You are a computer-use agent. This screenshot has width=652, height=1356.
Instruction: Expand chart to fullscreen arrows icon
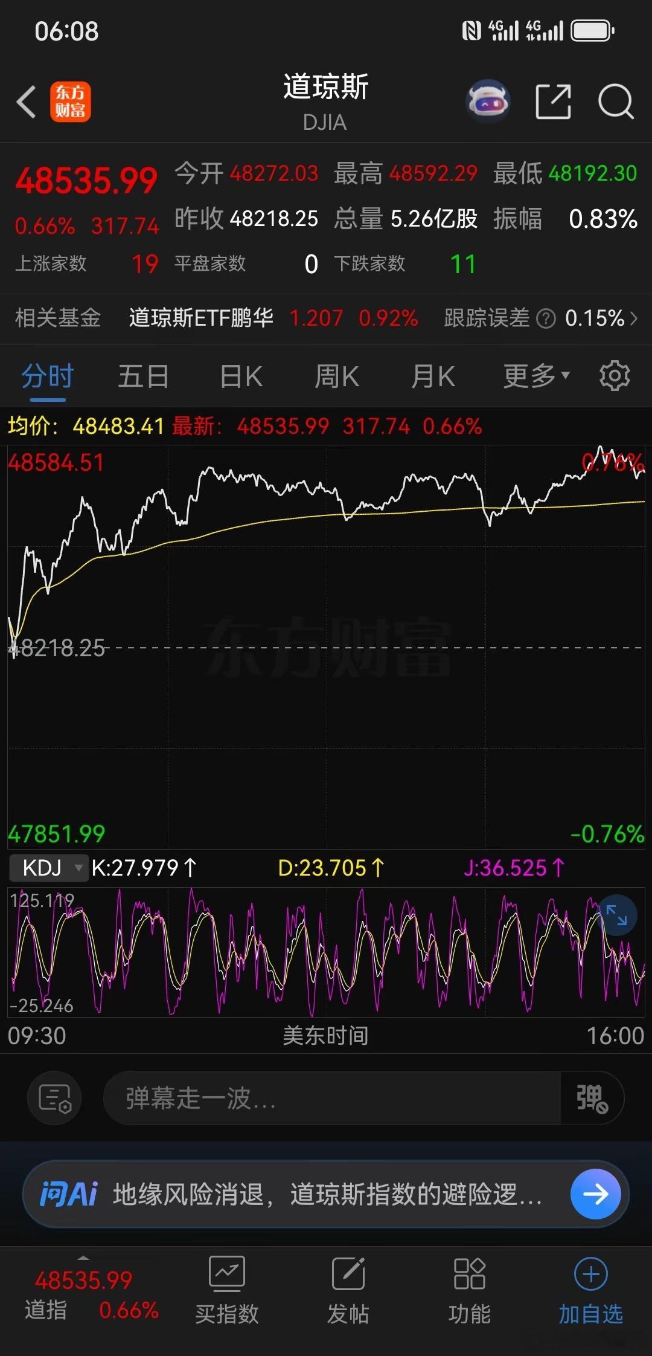click(617, 915)
